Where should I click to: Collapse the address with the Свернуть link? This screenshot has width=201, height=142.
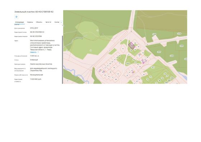click(33, 52)
